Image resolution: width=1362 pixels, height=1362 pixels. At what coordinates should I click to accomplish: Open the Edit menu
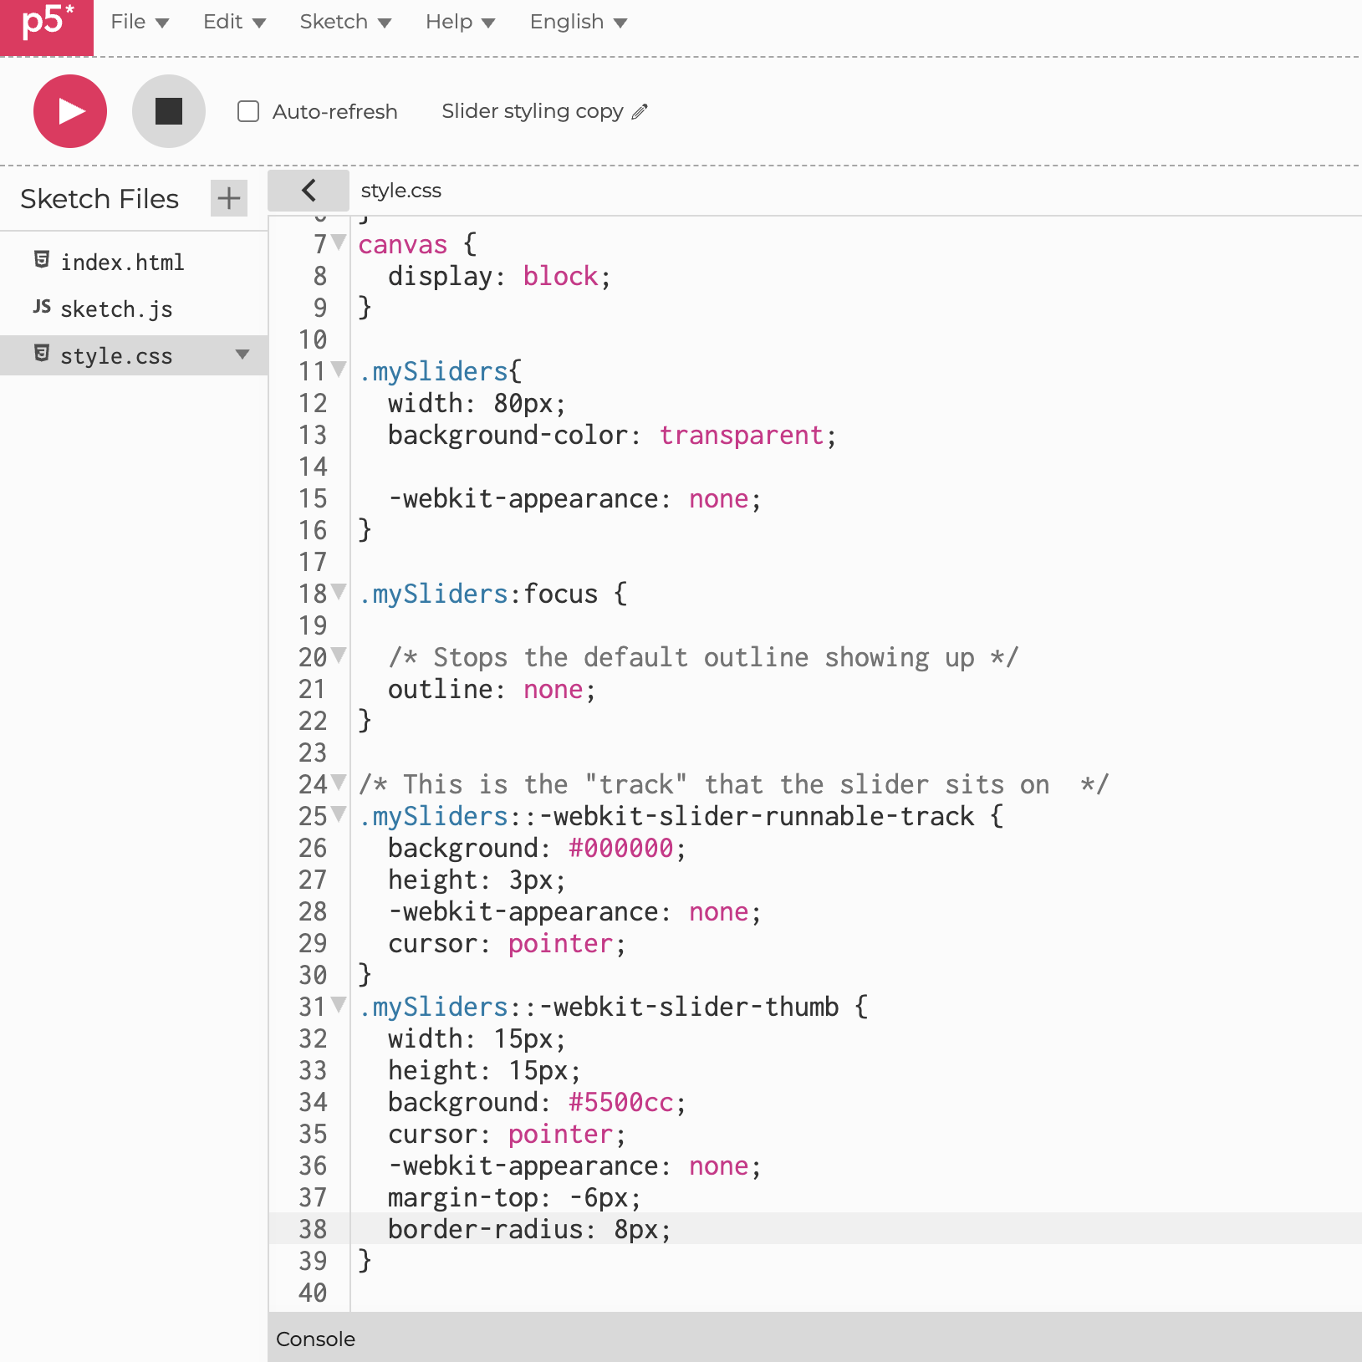tap(234, 22)
